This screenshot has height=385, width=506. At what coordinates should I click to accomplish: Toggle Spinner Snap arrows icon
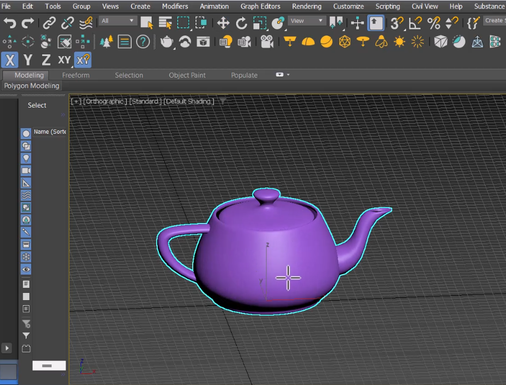(452, 23)
